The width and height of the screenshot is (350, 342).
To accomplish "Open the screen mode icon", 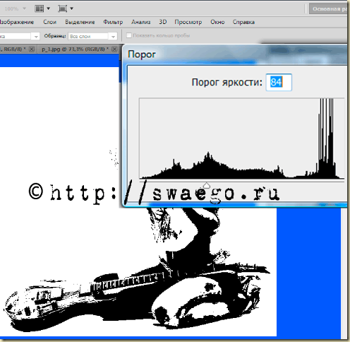I will [x=63, y=8].
